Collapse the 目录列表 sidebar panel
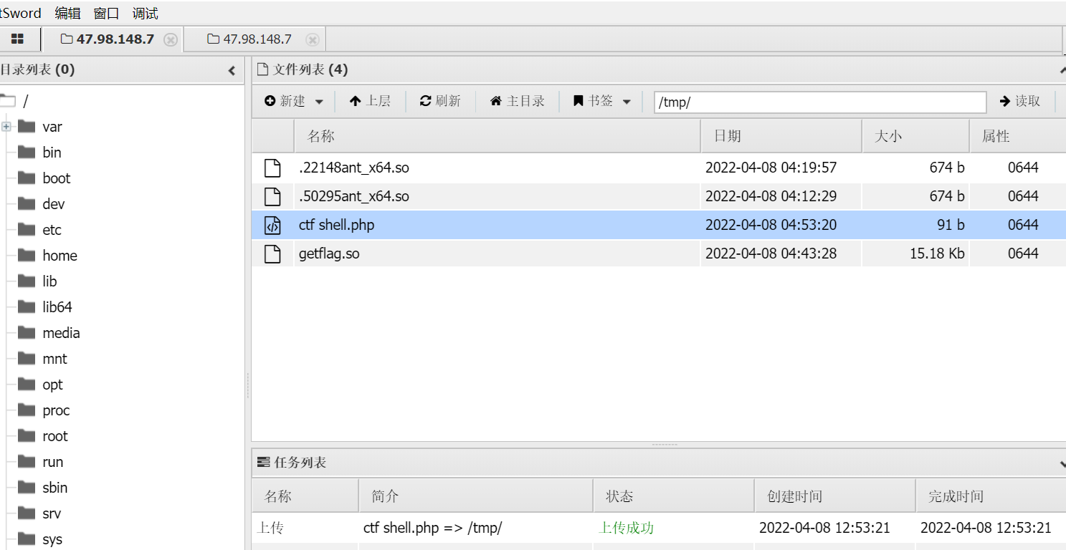1066x550 pixels. 231,70
